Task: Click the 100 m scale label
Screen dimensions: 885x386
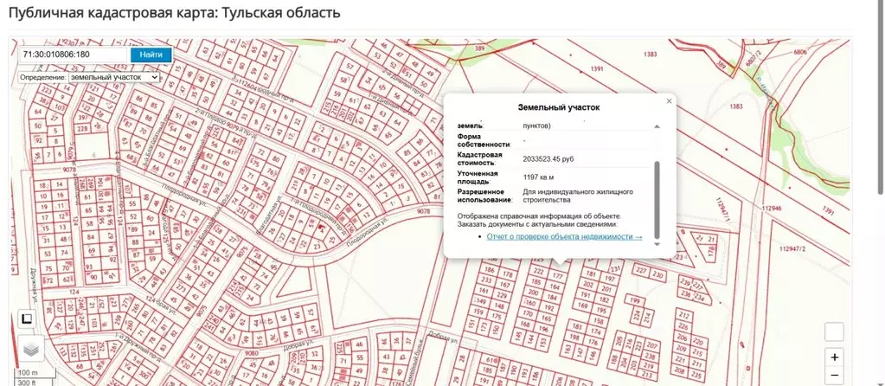Action: point(28,374)
